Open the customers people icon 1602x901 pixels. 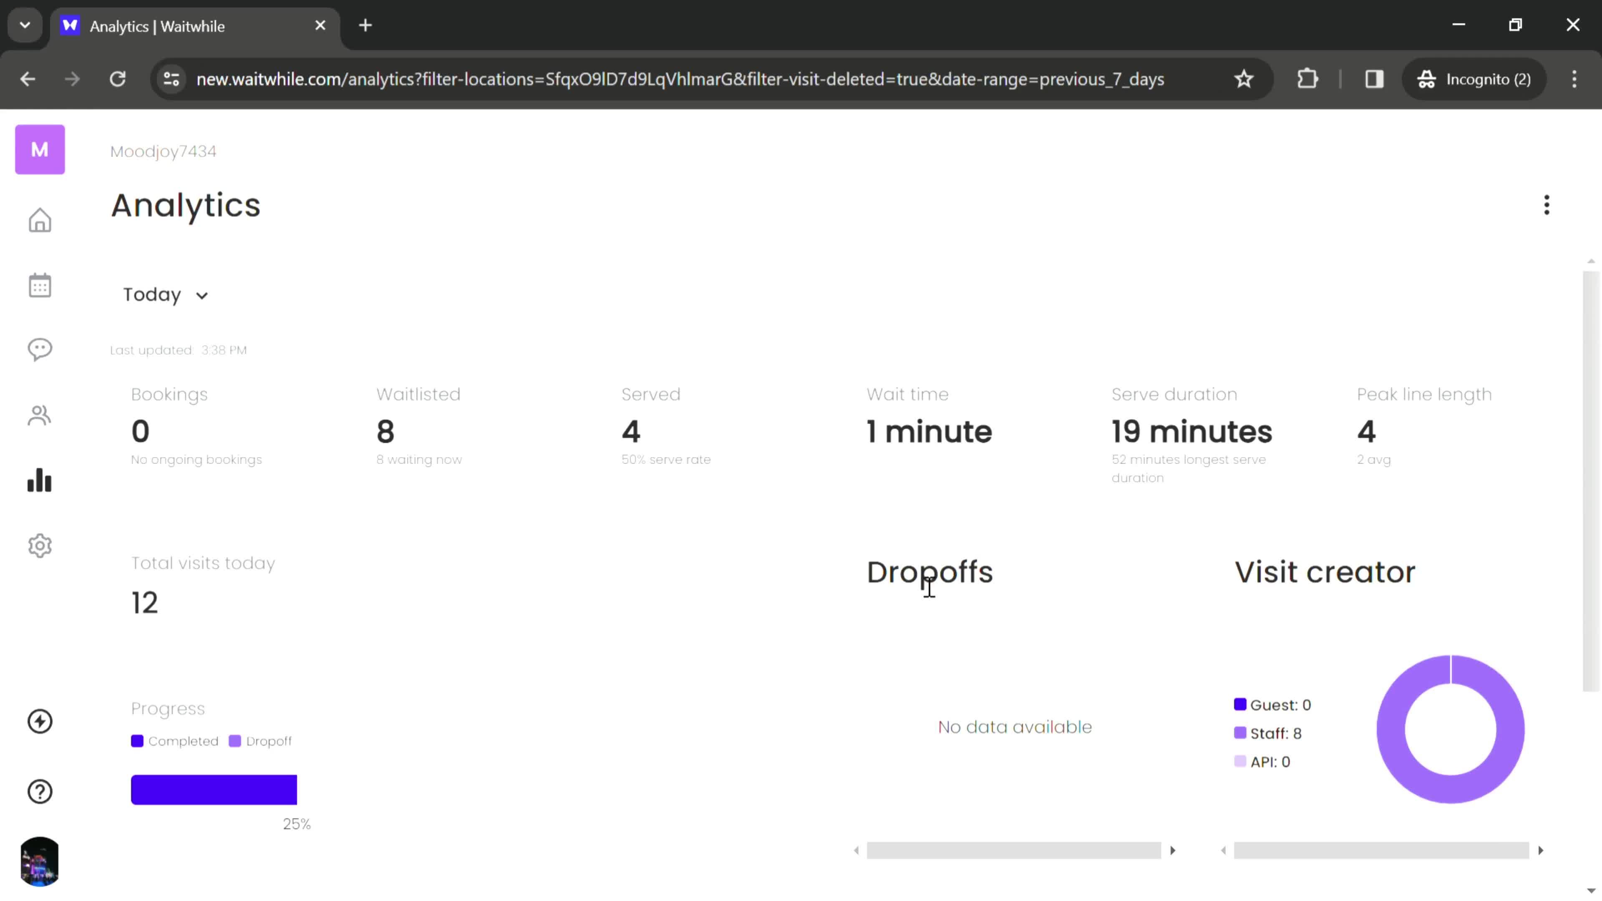click(x=40, y=415)
